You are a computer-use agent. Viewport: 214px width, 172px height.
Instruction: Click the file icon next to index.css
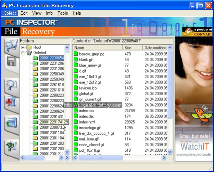point(76,110)
